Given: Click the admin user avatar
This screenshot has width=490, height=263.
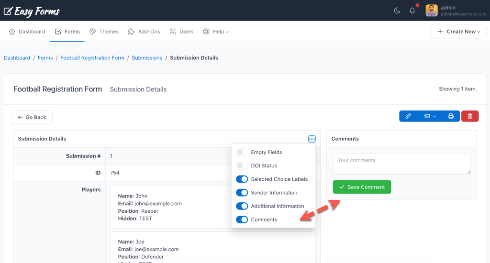Looking at the screenshot, I should tap(432, 11).
